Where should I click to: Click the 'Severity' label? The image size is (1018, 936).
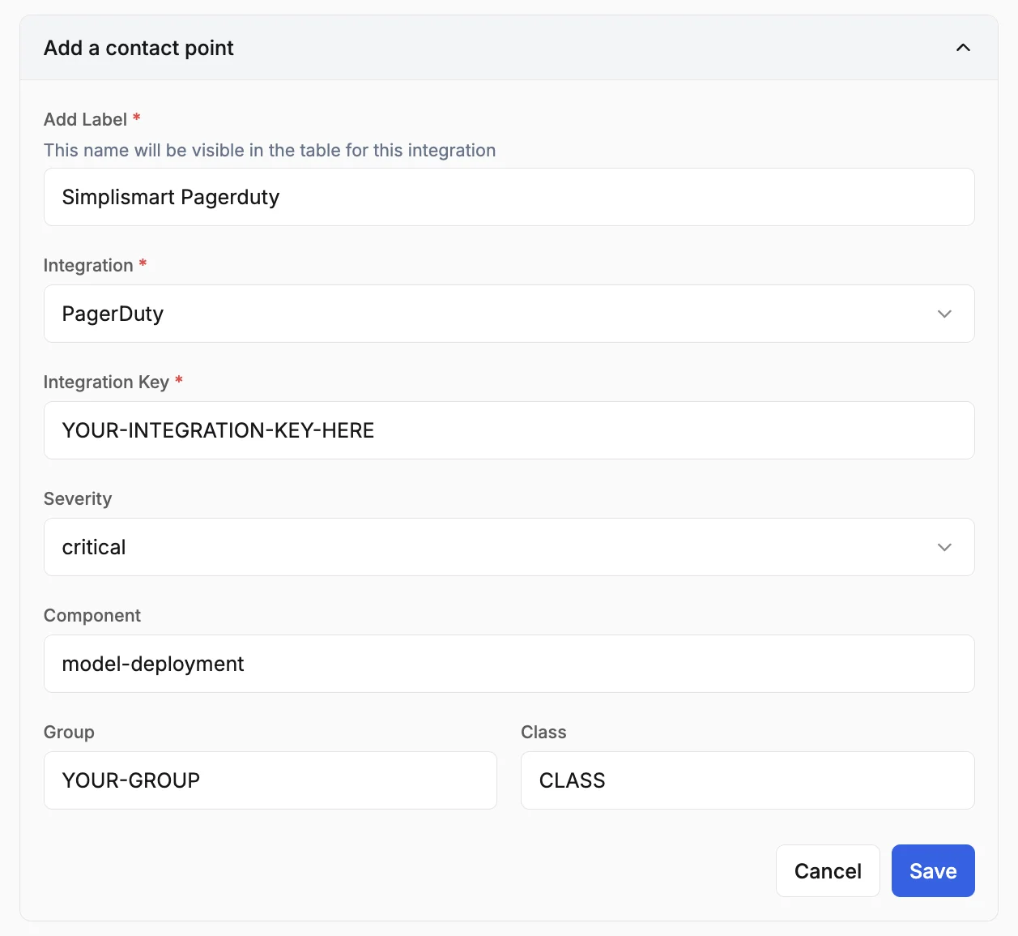click(x=78, y=498)
